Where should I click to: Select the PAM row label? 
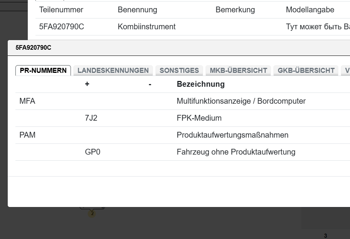[27, 135]
